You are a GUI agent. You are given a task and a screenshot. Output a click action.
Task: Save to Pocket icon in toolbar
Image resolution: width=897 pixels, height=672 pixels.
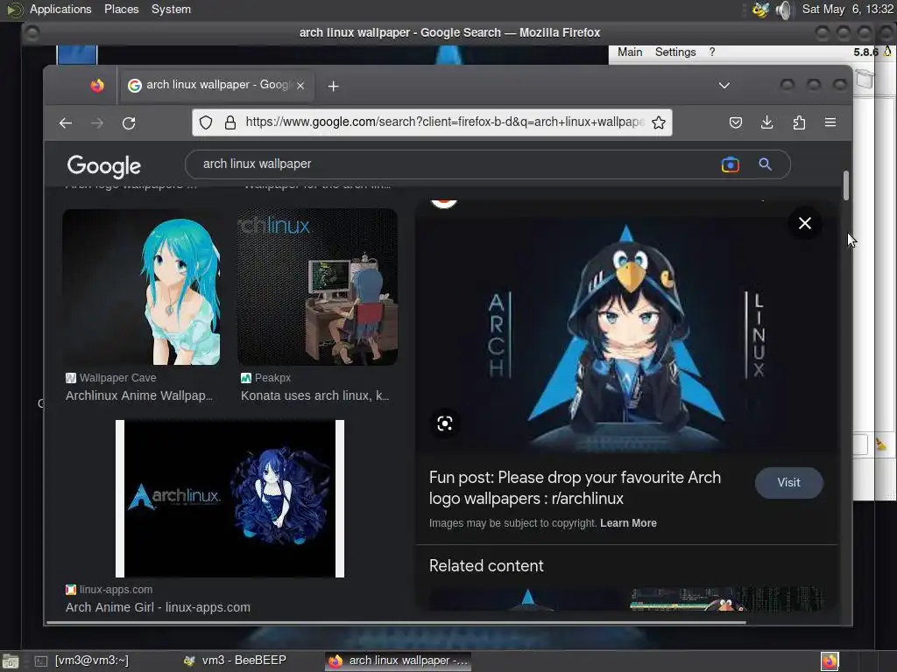pos(736,122)
